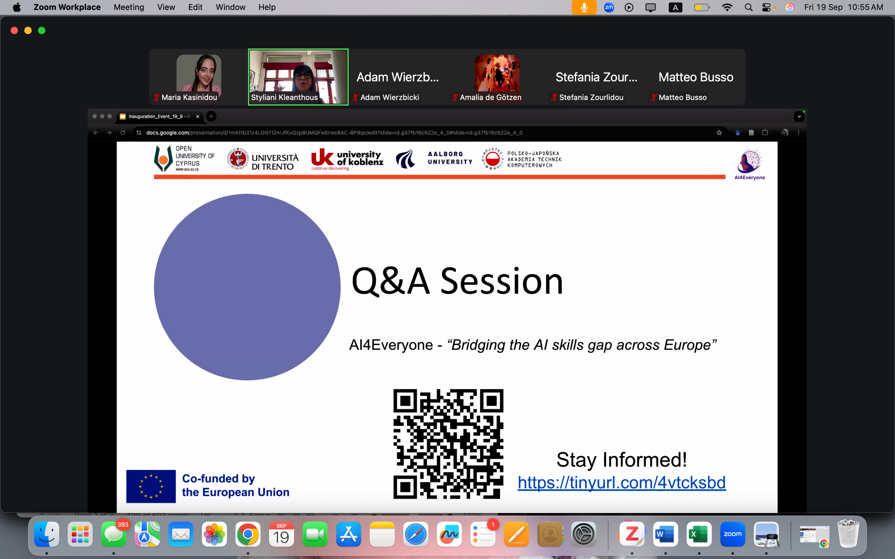Open the red Z app in Dock
895x559 pixels.
coord(632,534)
